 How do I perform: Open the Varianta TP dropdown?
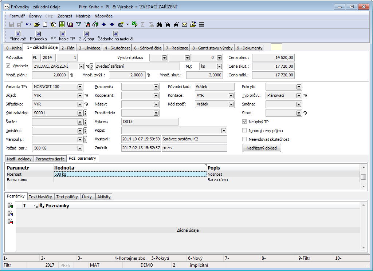[x=80, y=87]
